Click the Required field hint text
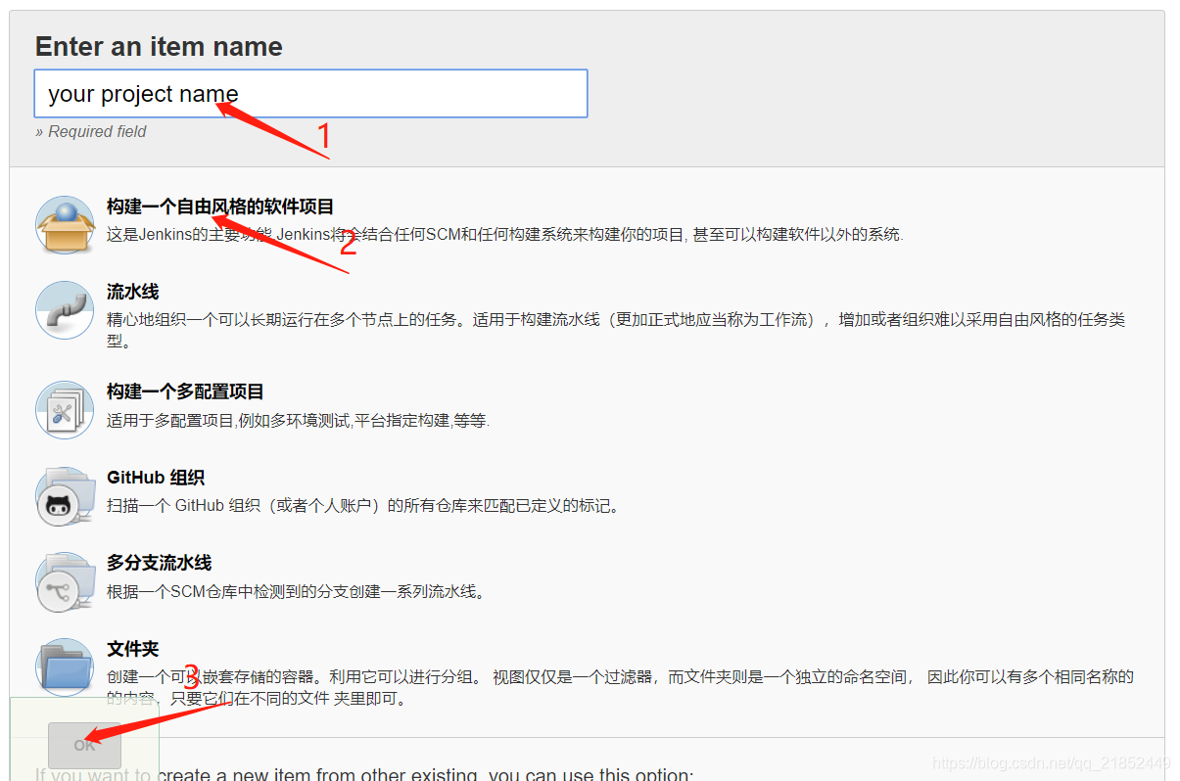Screen dimensions: 1180x781 point(91,131)
